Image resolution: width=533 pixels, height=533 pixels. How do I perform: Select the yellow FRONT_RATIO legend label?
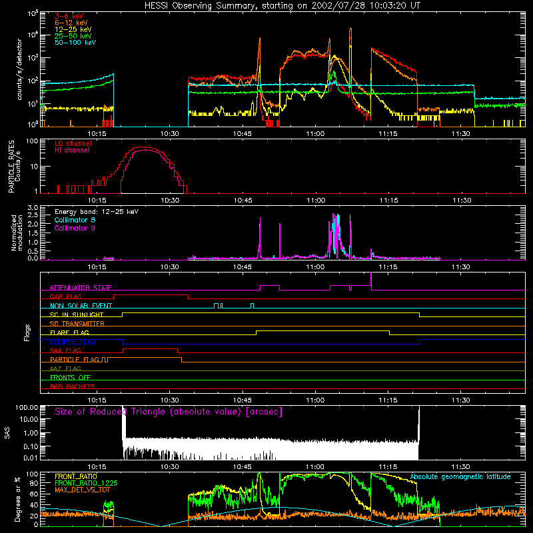76,476
